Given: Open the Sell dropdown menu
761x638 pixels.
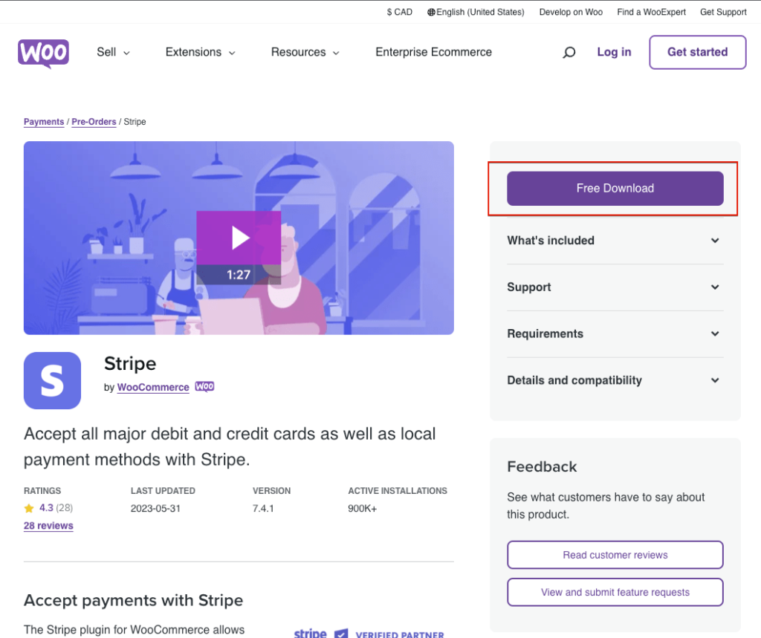Looking at the screenshot, I should 113,52.
